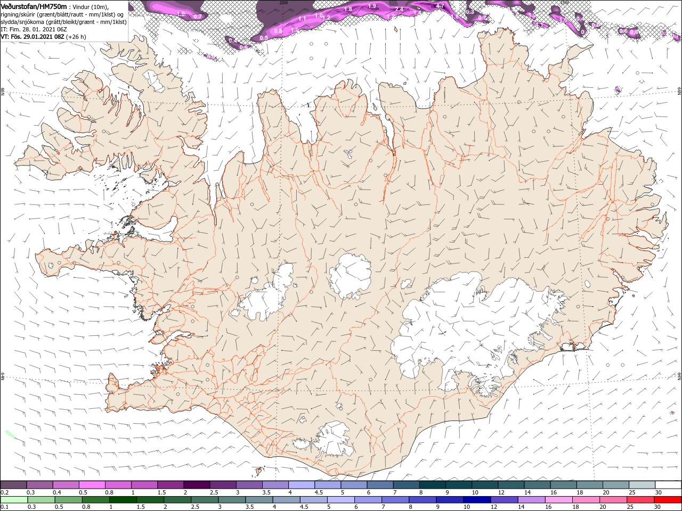The height and width of the screenshot is (511, 682).
Task: Click the '2.4' precipitation value on the map
Action: (x=399, y=9)
